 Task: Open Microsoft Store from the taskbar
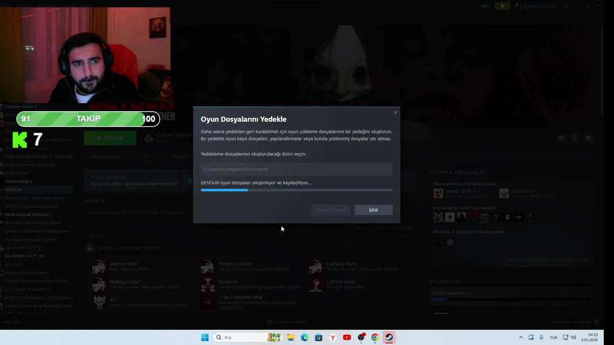tap(319, 337)
